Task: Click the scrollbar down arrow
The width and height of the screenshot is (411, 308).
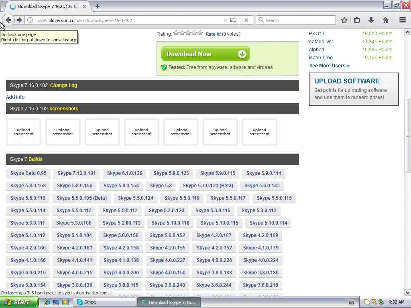Action: pyautogui.click(x=408, y=292)
